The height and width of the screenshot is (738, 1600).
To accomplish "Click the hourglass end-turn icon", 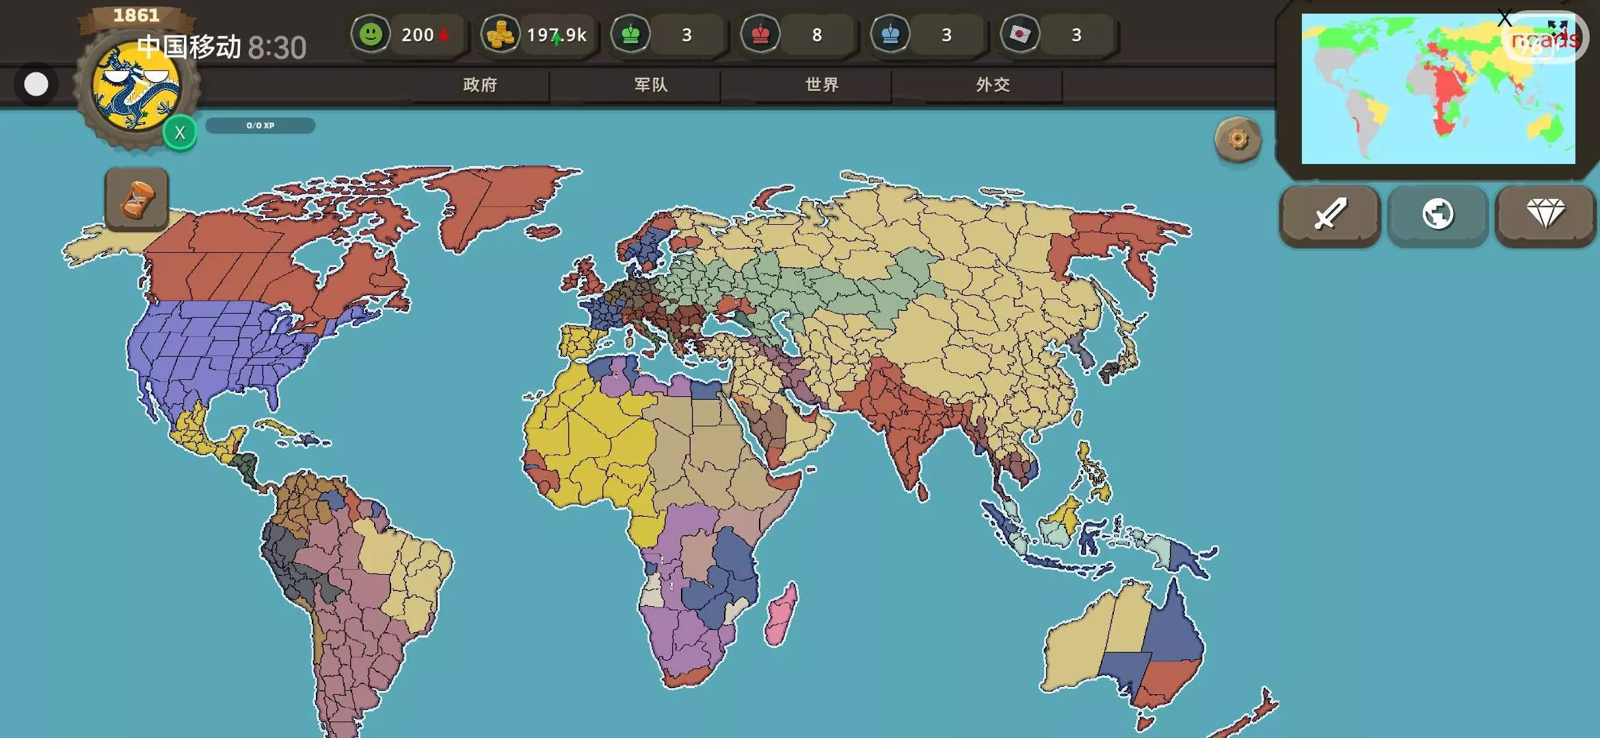I will (x=137, y=200).
